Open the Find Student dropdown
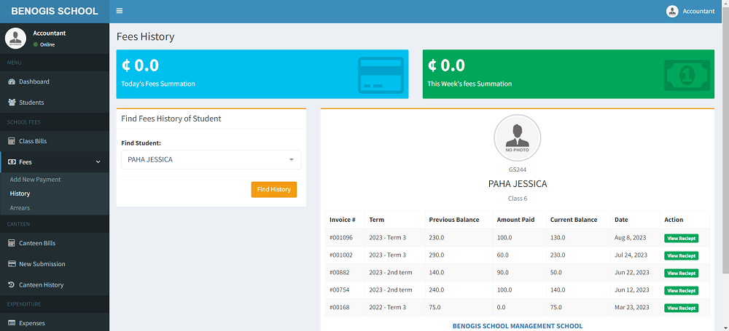The height and width of the screenshot is (331, 729). [x=211, y=159]
